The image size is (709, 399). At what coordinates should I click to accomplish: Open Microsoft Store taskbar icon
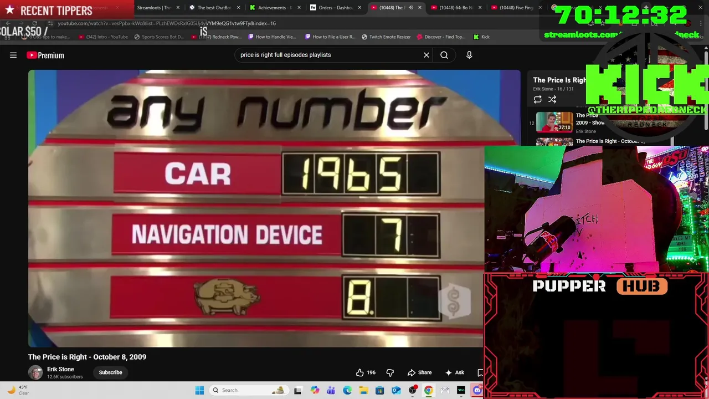(x=379, y=390)
